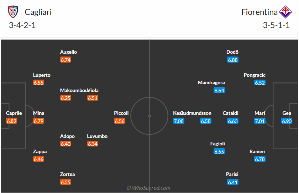The image size is (299, 193).
Task: Open the Cagliari team name link
Action: click(38, 12)
